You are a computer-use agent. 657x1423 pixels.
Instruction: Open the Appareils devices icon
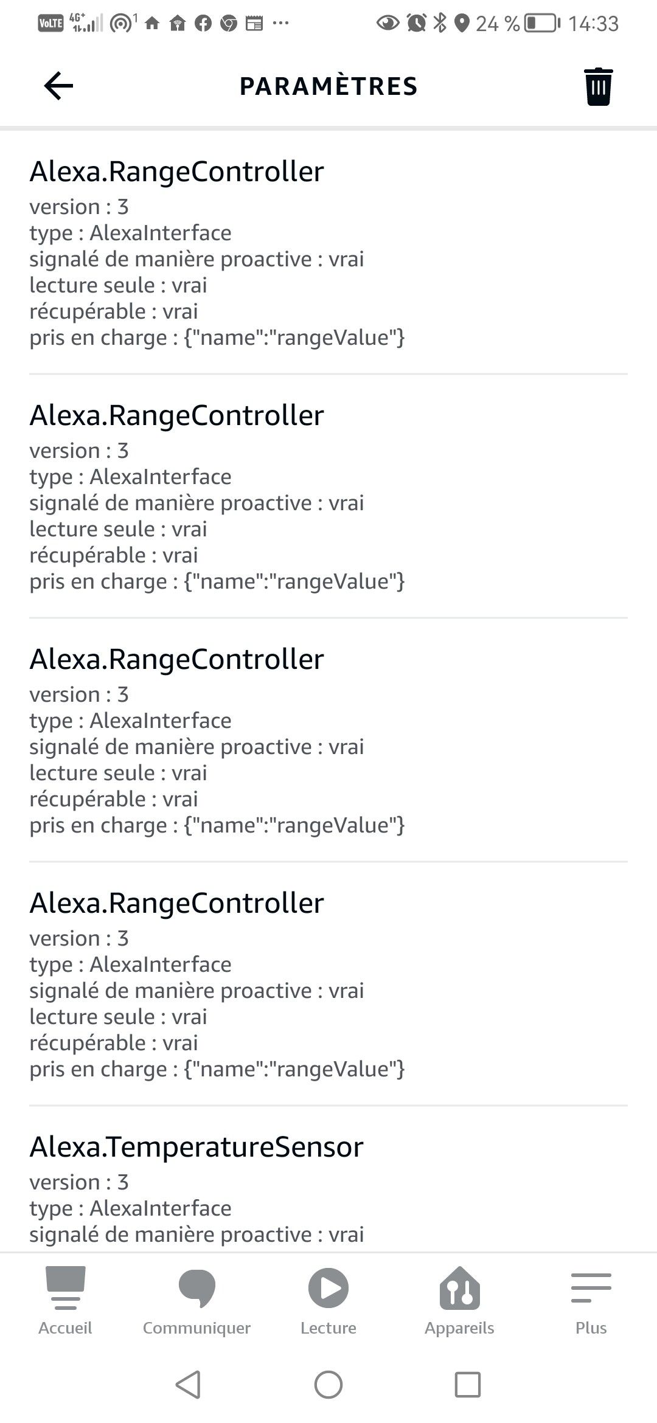click(460, 1287)
